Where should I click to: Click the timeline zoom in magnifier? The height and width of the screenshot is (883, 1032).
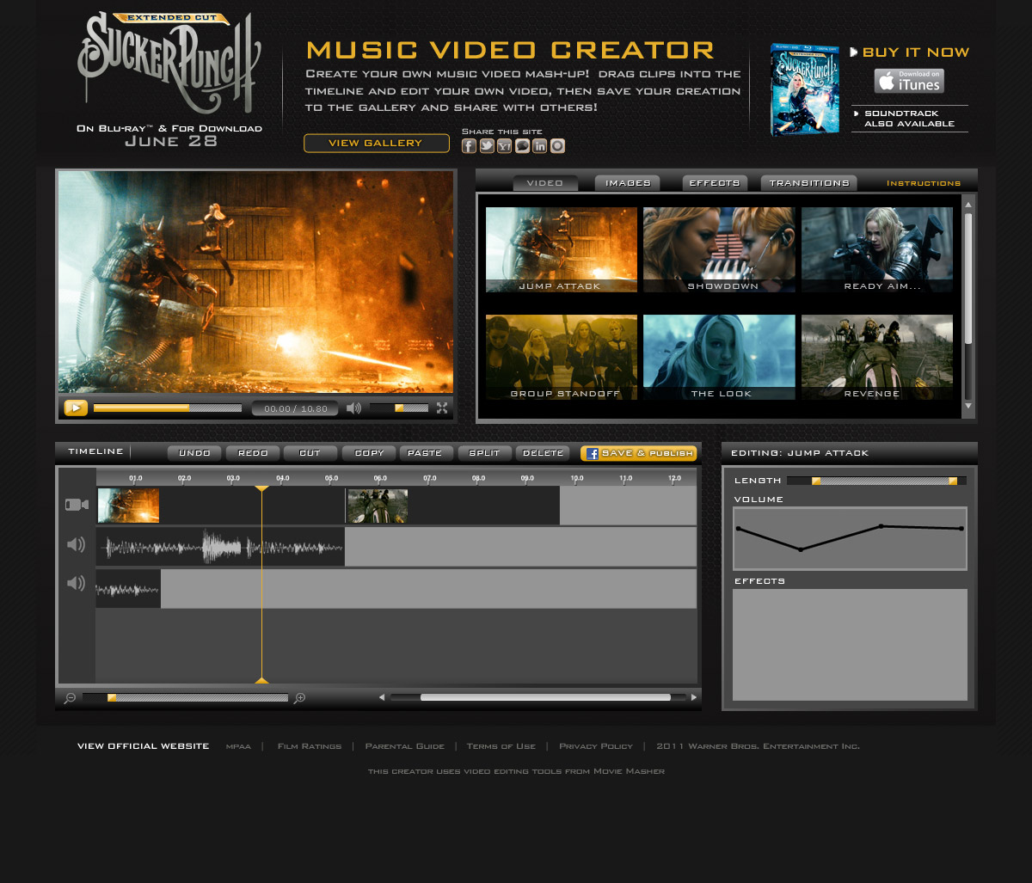coord(299,698)
